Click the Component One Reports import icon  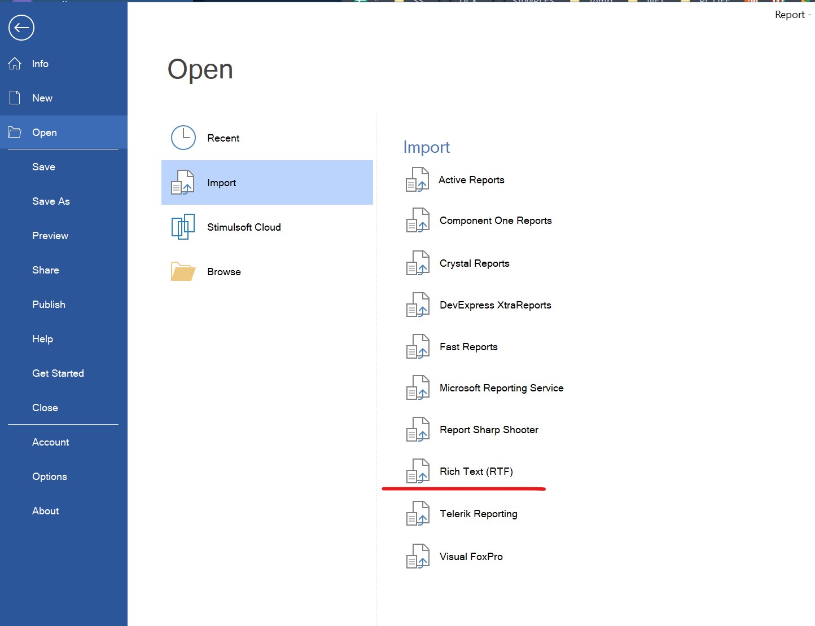[418, 220]
